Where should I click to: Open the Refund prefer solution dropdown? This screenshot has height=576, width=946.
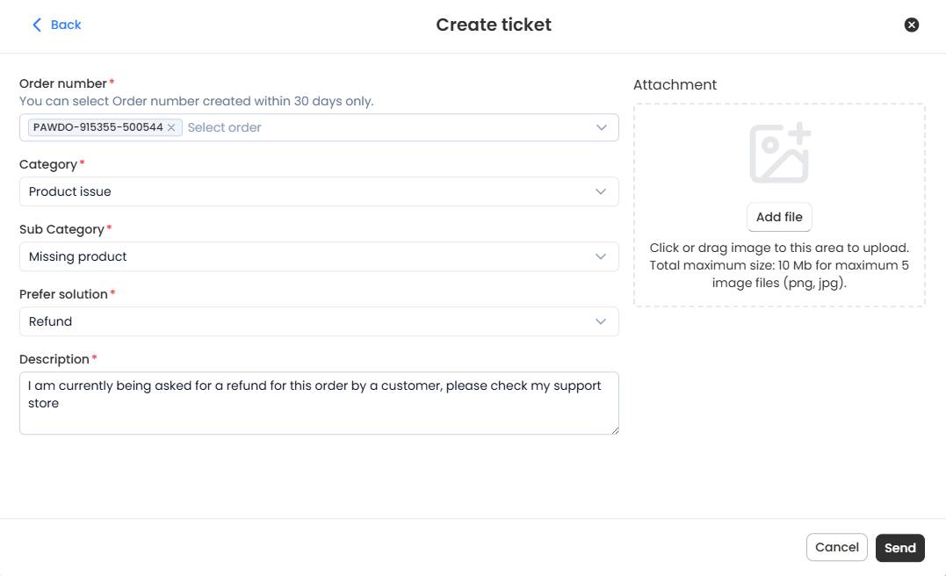tap(319, 321)
